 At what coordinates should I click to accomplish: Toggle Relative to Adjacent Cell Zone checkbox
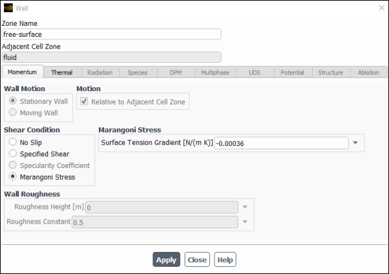point(83,102)
